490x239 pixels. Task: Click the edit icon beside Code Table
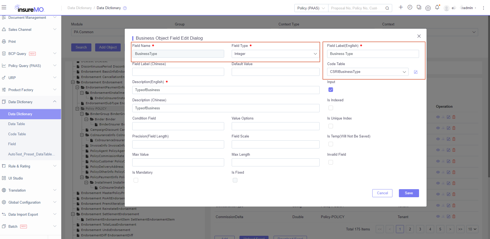click(416, 72)
